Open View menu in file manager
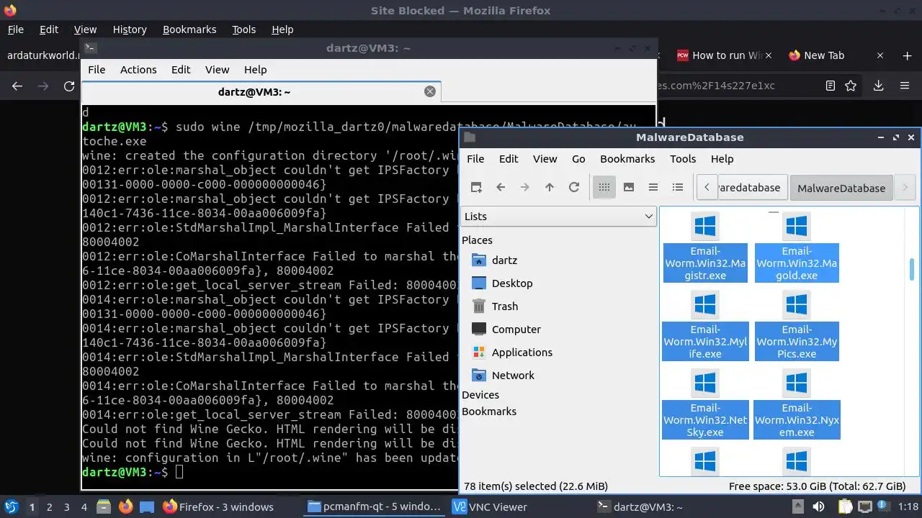922x518 pixels. click(x=545, y=158)
